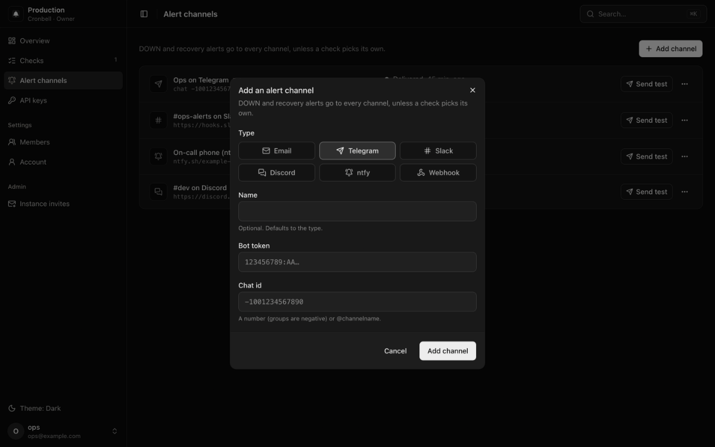Click the Members people icon
Screen dimensions: 715x447
point(12,142)
